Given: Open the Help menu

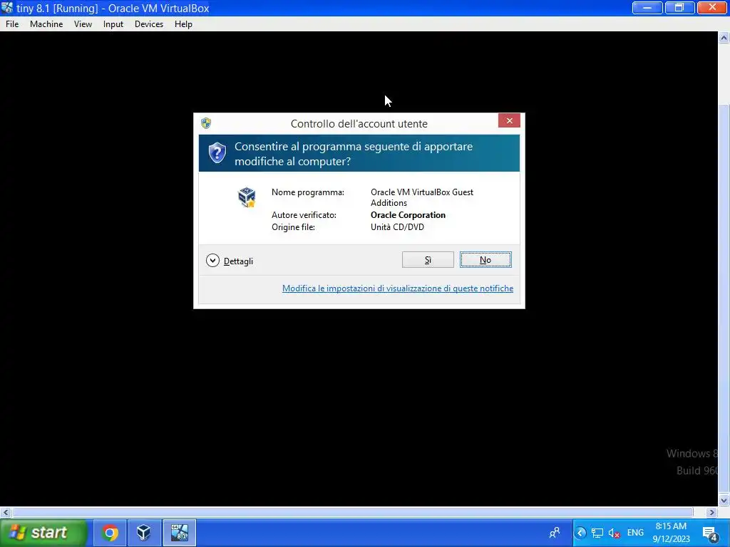Looking at the screenshot, I should [183, 24].
